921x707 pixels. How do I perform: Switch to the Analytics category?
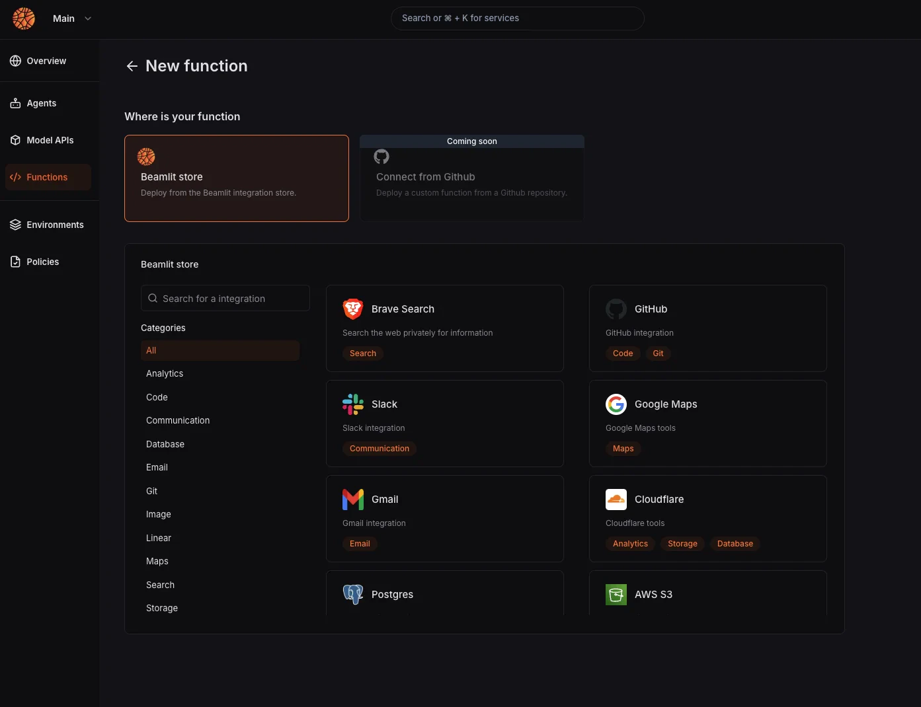click(164, 373)
